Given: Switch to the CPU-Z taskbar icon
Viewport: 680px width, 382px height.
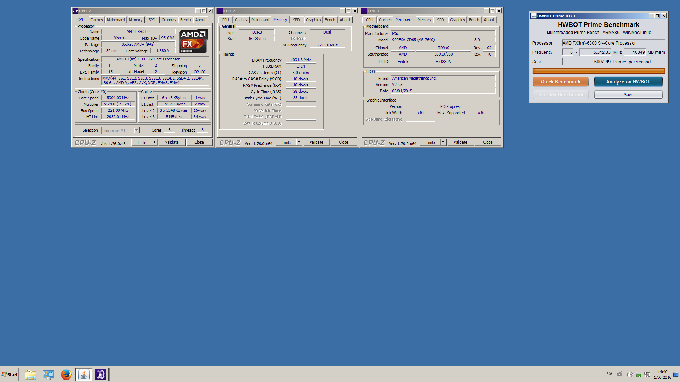Looking at the screenshot, I should coord(100,375).
